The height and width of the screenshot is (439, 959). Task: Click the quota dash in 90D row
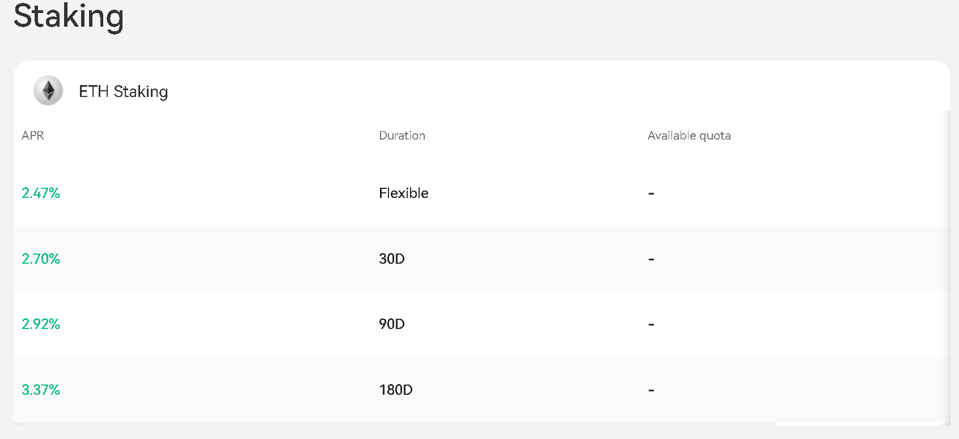(651, 324)
